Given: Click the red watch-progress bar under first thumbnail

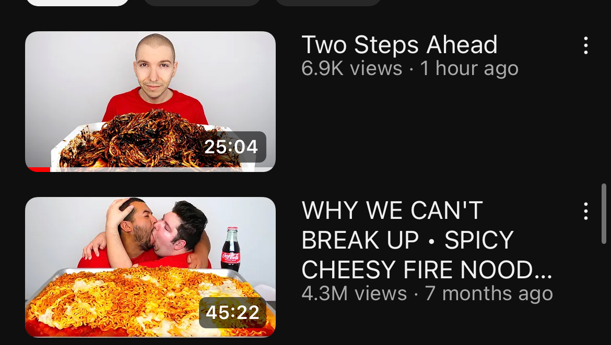Looking at the screenshot, I should point(38,169).
